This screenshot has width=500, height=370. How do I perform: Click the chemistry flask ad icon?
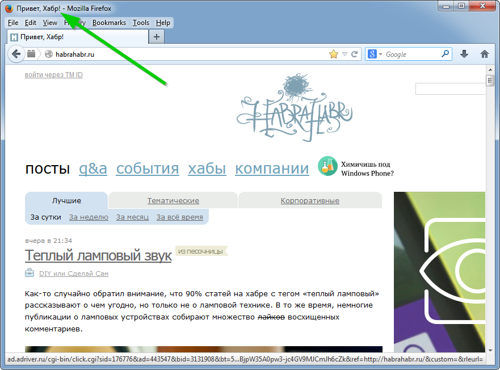327,166
